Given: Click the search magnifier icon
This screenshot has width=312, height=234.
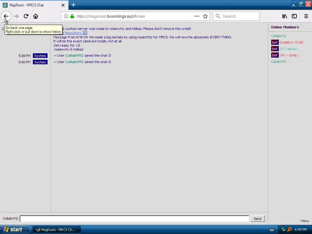Looking at the screenshot, I should pyautogui.click(x=218, y=16).
